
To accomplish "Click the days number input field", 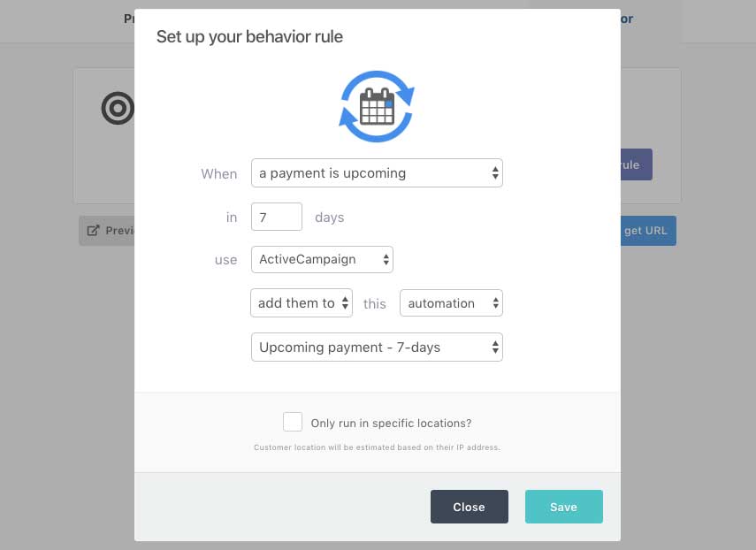I will click(277, 217).
